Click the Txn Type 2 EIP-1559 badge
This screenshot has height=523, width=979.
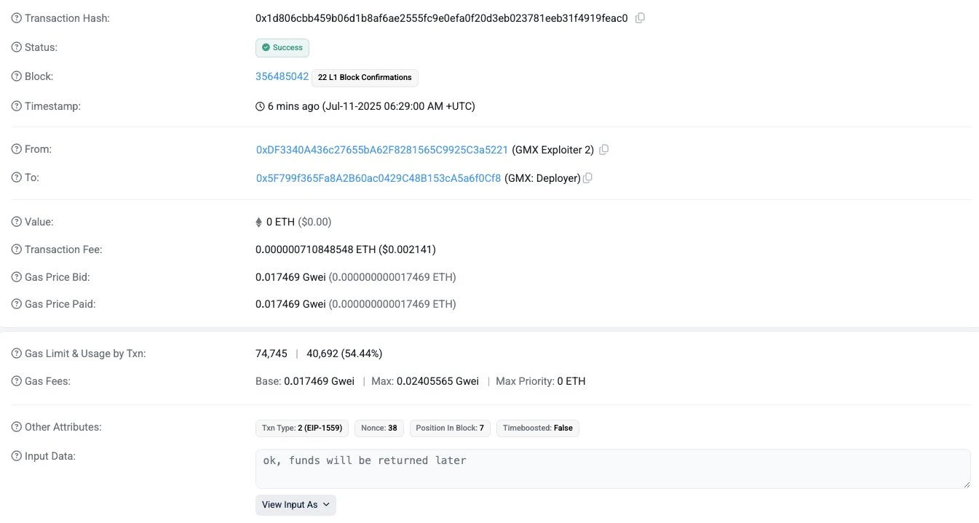[301, 428]
